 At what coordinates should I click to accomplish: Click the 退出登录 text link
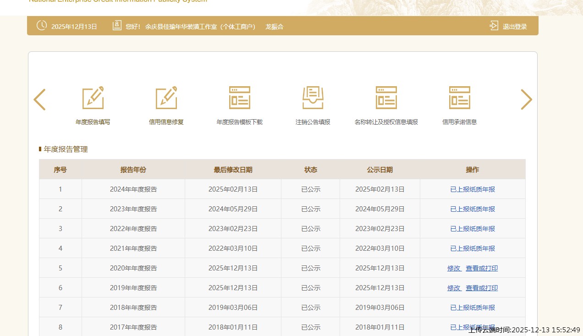point(515,27)
